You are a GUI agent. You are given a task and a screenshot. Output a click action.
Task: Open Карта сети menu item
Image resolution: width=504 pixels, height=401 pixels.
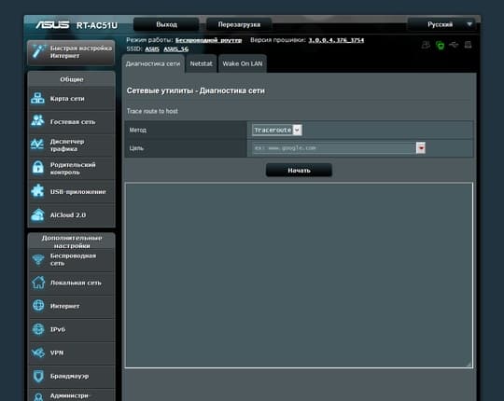(72, 99)
